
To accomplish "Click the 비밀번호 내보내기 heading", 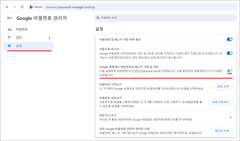I will click(x=110, y=98).
